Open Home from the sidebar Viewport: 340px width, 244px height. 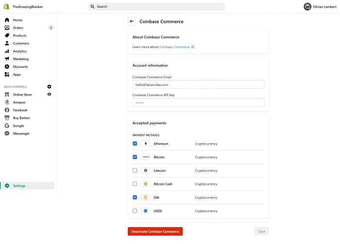(x=17, y=20)
